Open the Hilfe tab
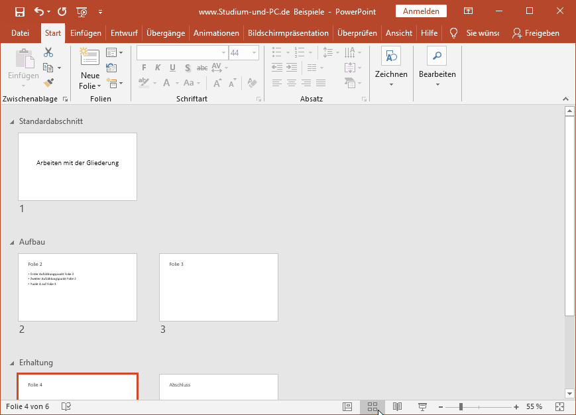The width and height of the screenshot is (576, 415). click(x=429, y=33)
